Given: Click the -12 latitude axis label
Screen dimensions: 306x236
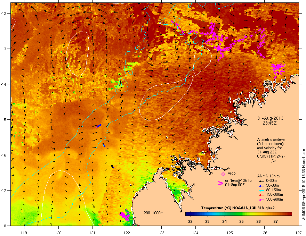Looking at the screenshot, I should 4,13.
